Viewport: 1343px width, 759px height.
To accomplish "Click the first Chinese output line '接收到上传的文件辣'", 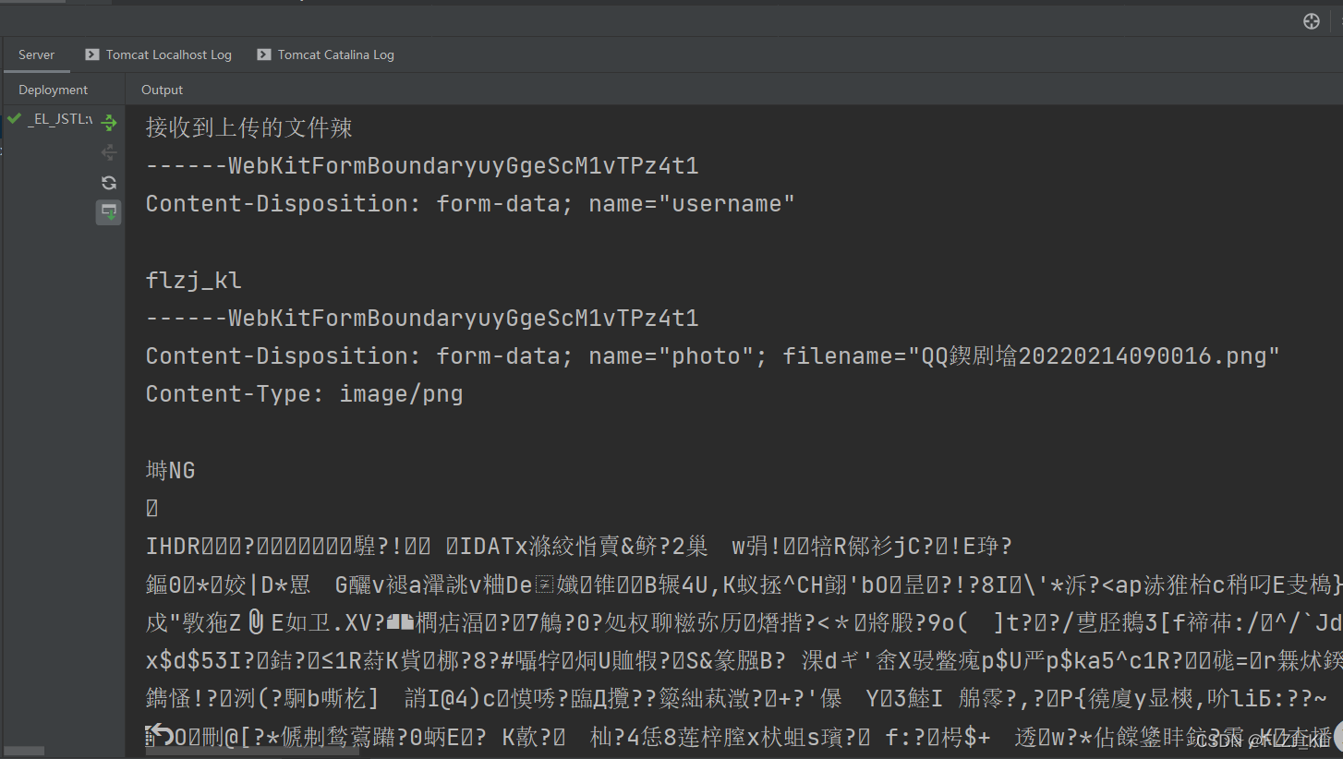I will 249,127.
